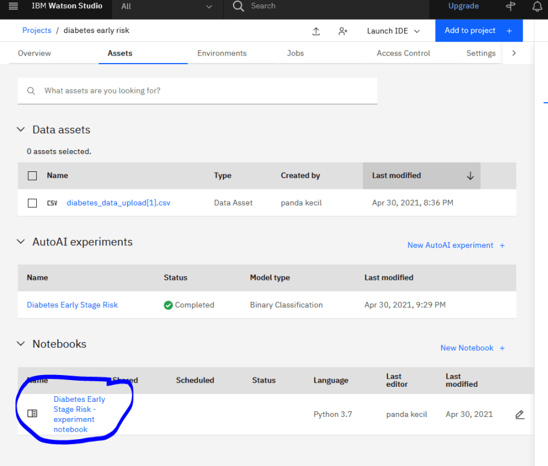Open Diabetes Early Stage Risk experiment notebook
The image size is (548, 466).
click(79, 414)
